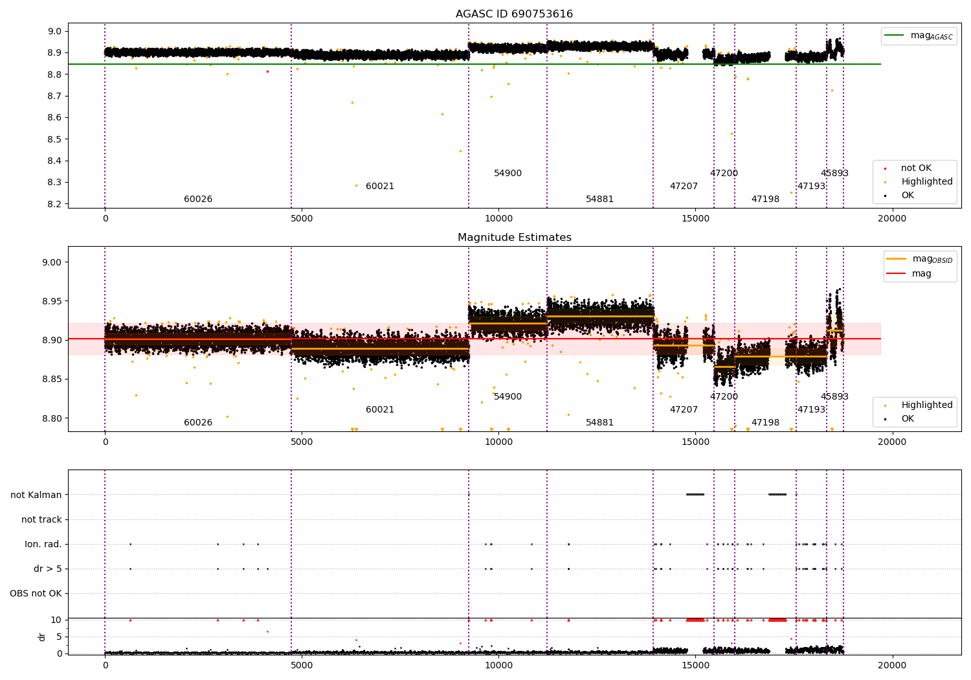The image size is (971, 680).
Task: Click OBSID label 54881 in Magnitude Estimates plot
Action: [x=599, y=423]
